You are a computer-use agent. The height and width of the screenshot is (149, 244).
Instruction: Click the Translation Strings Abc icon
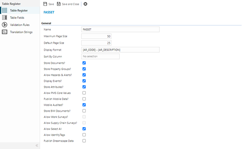(4, 32)
